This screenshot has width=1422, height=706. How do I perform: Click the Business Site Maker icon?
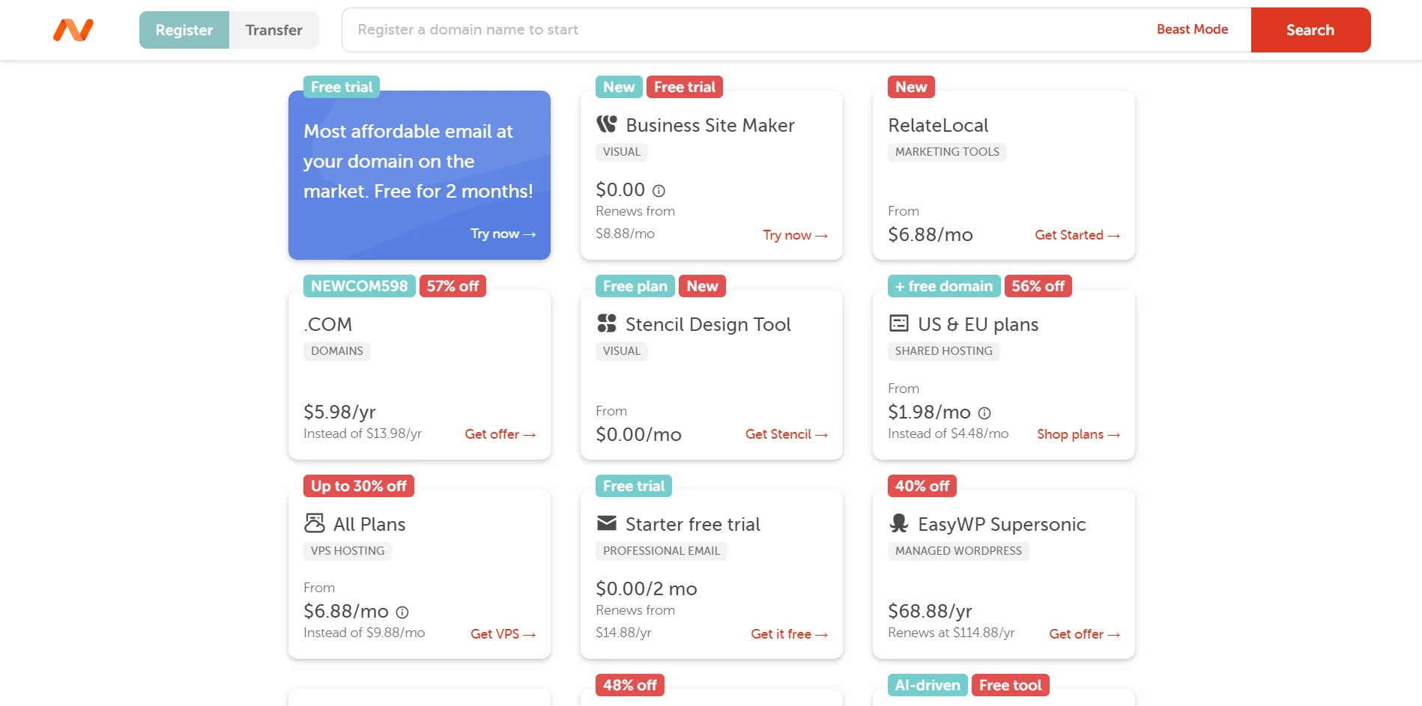point(606,124)
